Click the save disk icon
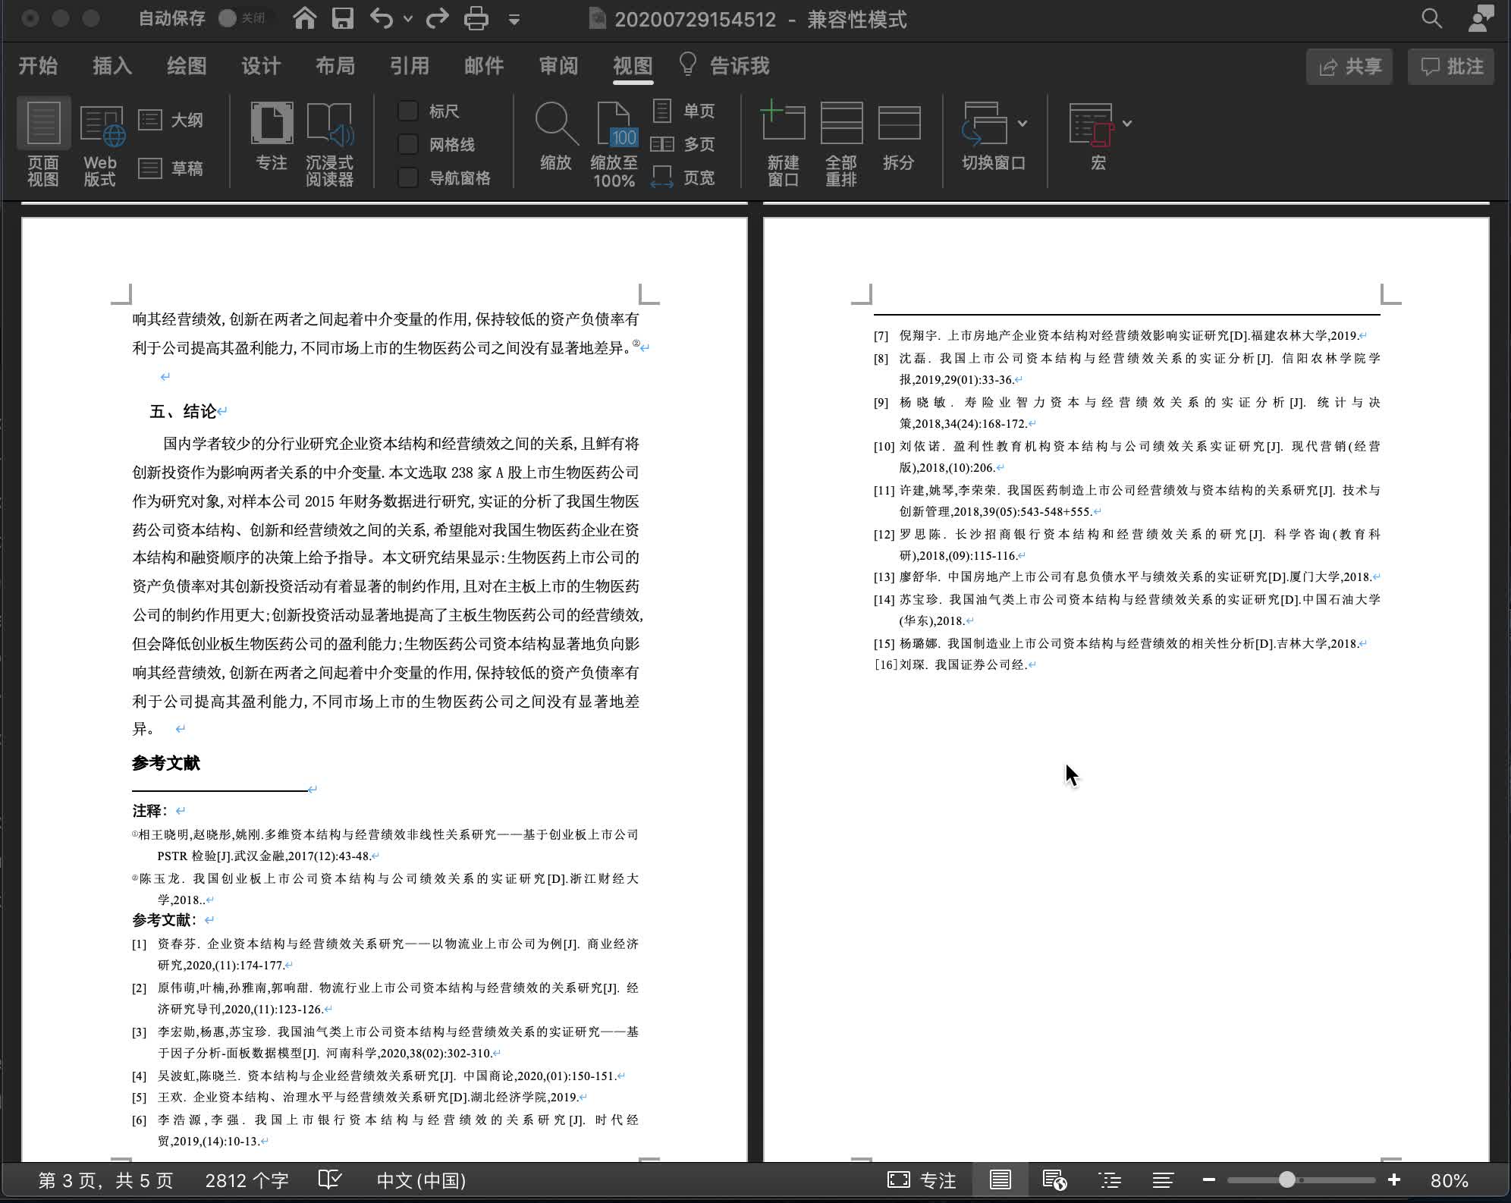Screen dimensions: 1511x1203 [x=343, y=18]
